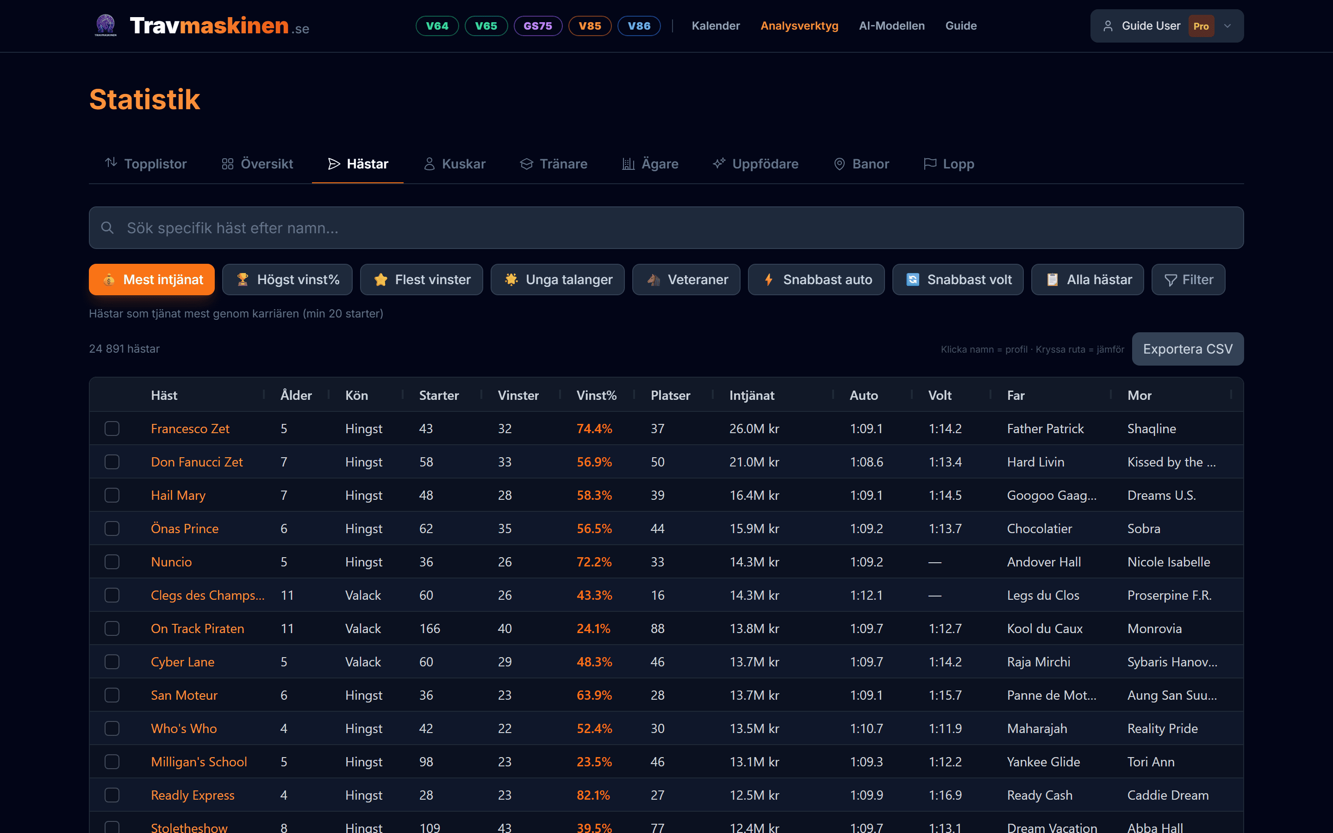Click the star icon on Flest vinster

coord(380,280)
